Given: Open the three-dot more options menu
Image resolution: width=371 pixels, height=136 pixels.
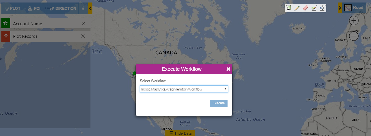Looking at the screenshot, I should coord(83,8).
